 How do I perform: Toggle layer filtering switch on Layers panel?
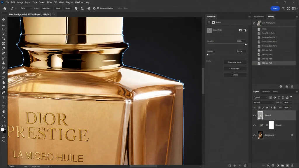coord(291,97)
